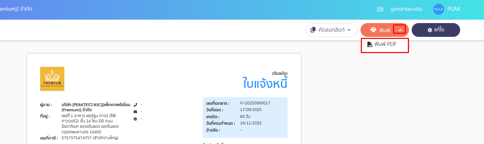
Task: Click the globe website icon
Action: [135, 119]
